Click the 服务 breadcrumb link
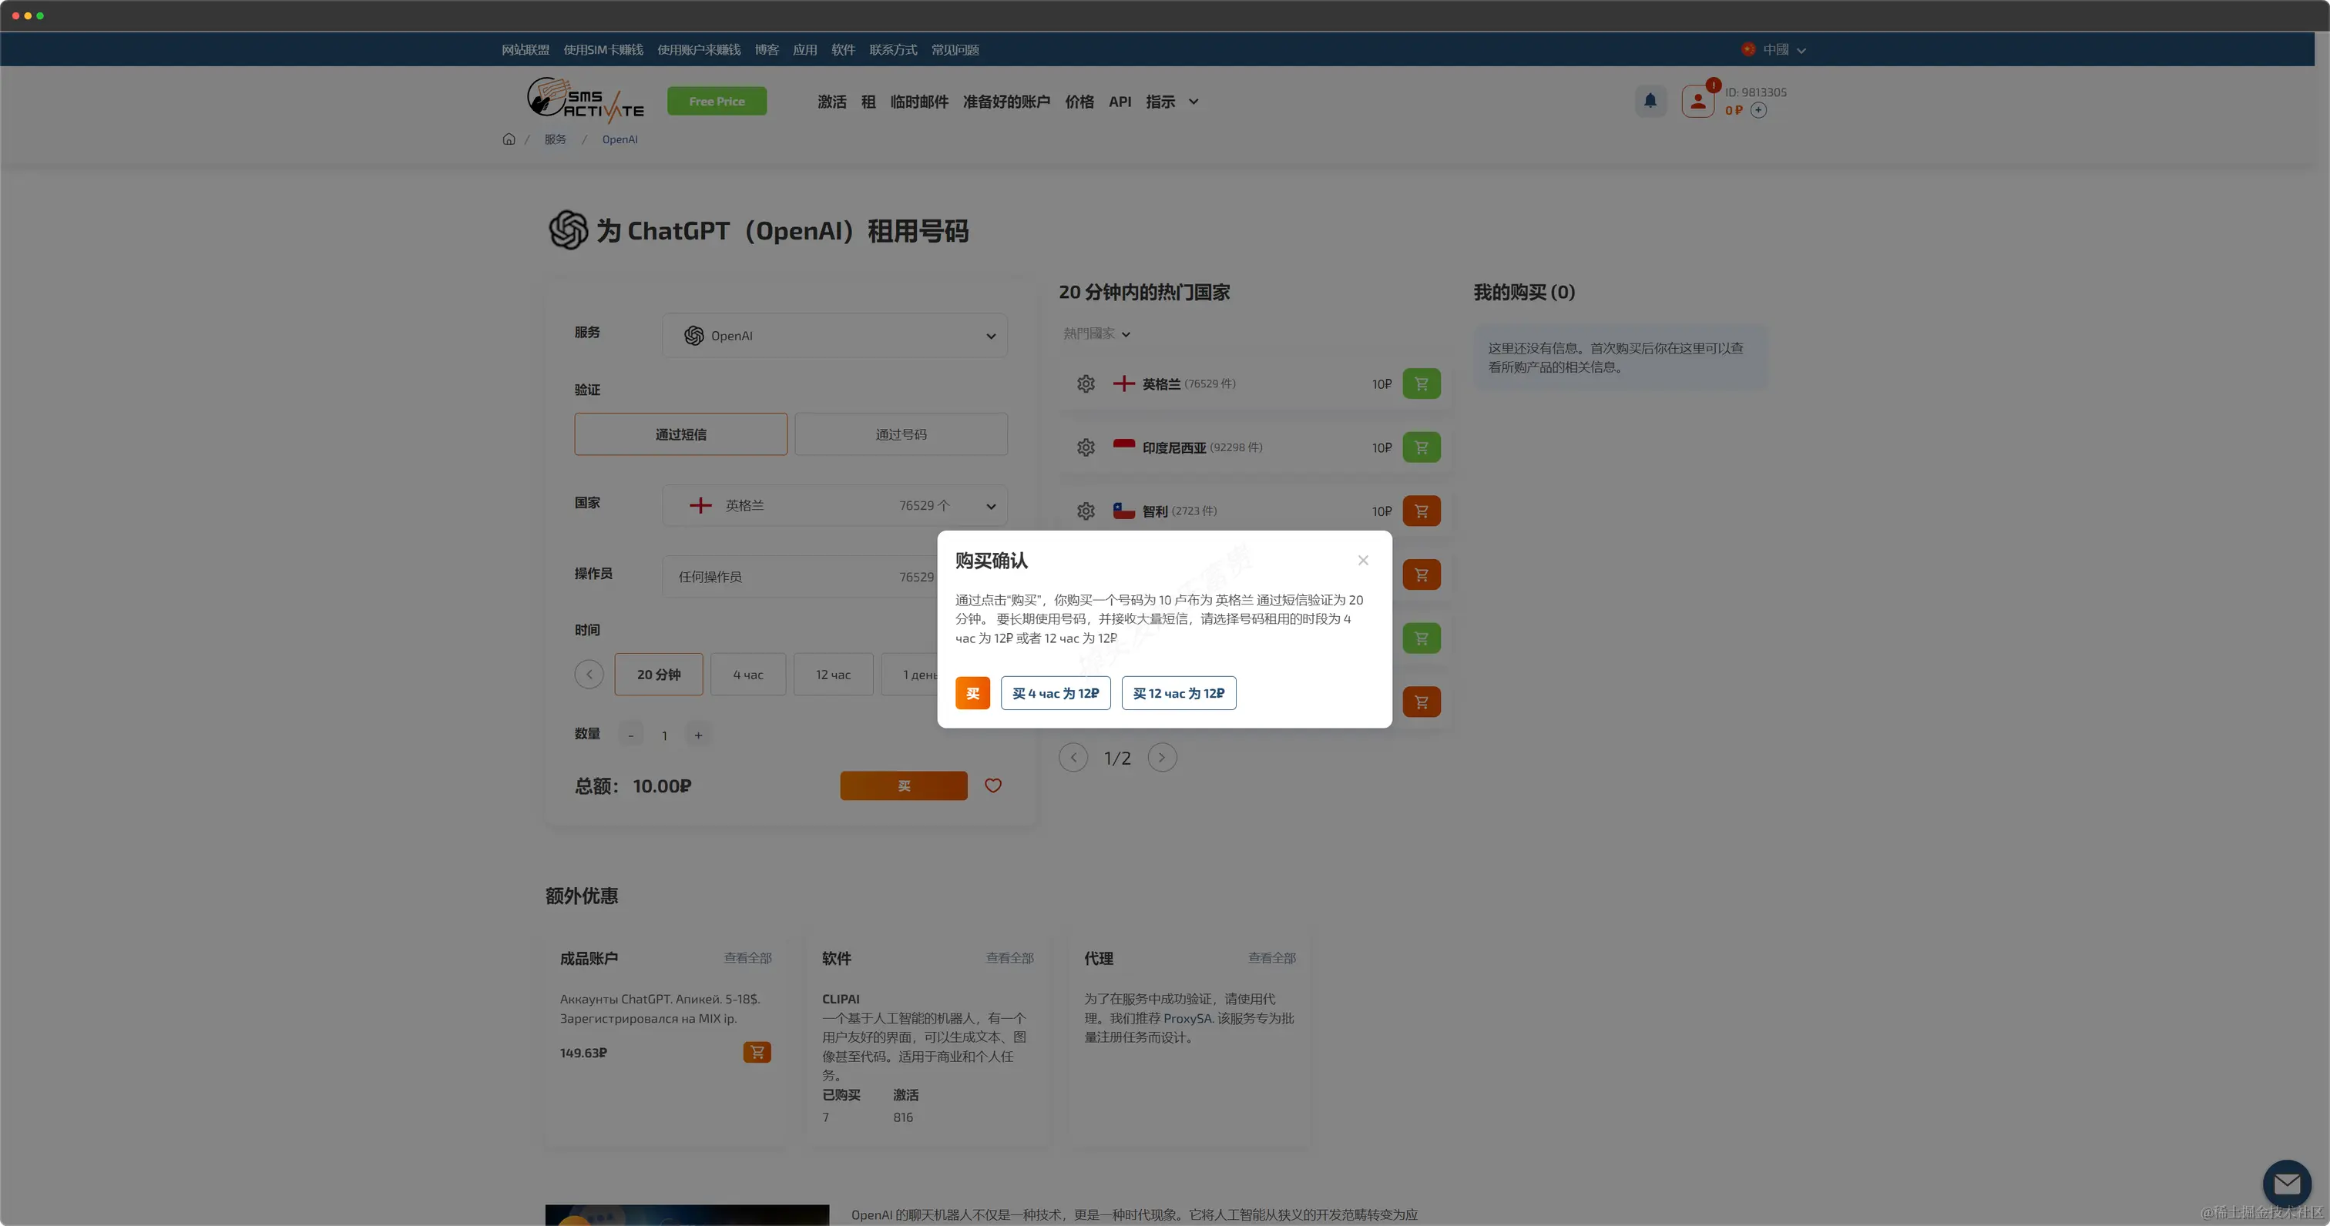The height and width of the screenshot is (1226, 2330). (555, 139)
